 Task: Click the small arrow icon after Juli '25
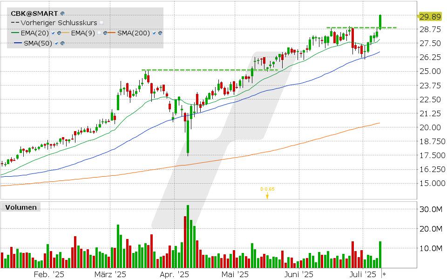tap(384, 274)
